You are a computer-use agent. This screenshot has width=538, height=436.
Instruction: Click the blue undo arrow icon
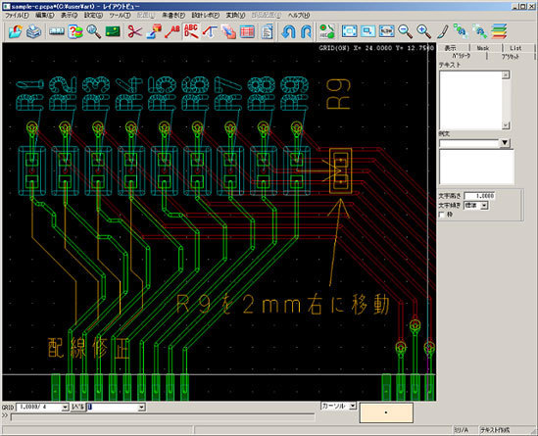point(288,31)
